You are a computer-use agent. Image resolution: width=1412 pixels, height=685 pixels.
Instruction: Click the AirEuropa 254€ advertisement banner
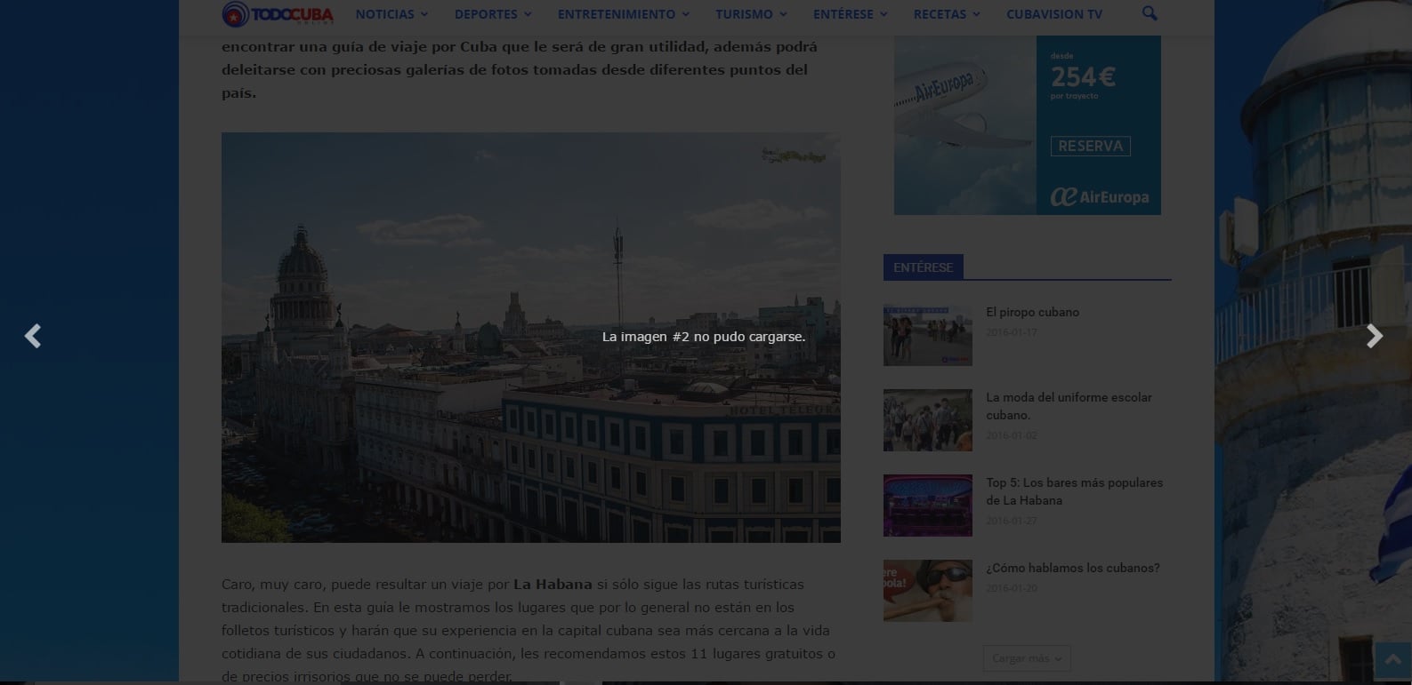pos(1028,125)
